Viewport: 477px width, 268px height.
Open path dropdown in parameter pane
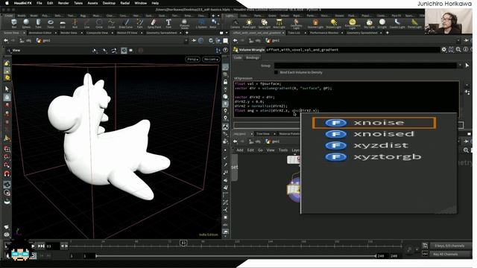point(458,40)
